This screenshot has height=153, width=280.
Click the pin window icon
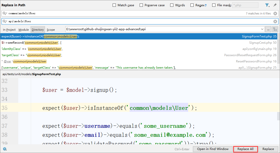pyautogui.click(x=275, y=5)
